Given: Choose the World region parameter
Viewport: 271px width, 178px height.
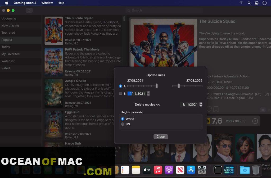Looking at the screenshot, I should point(123,119).
